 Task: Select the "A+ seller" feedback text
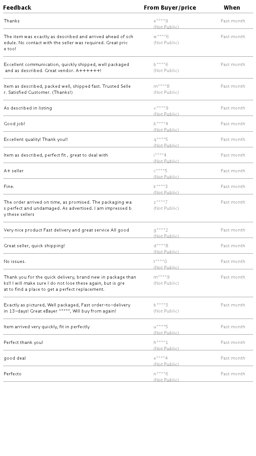14,171
